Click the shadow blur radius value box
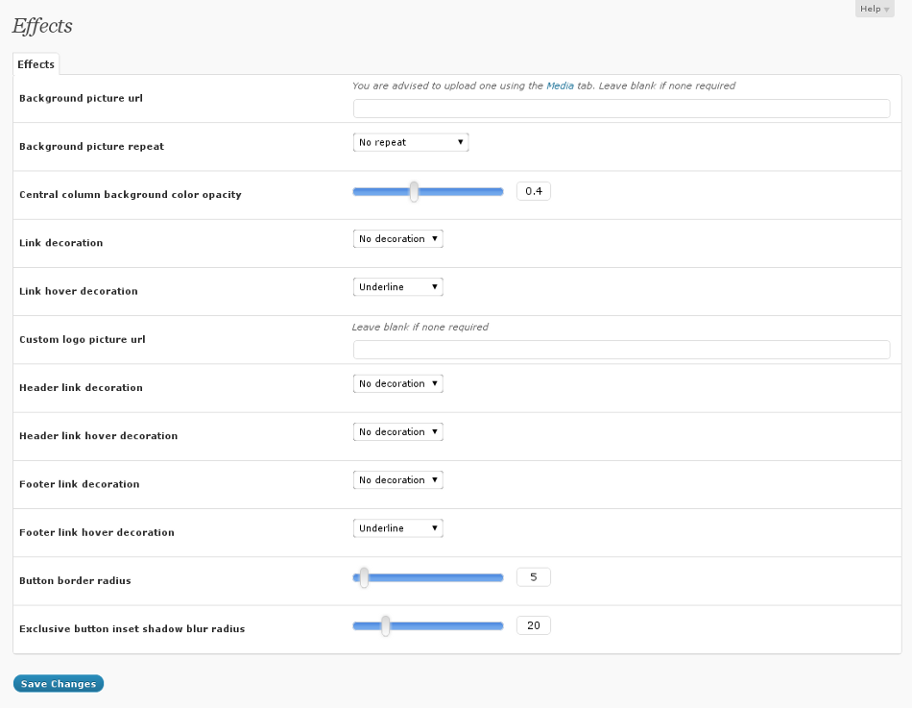The height and width of the screenshot is (708, 912). [x=534, y=626]
